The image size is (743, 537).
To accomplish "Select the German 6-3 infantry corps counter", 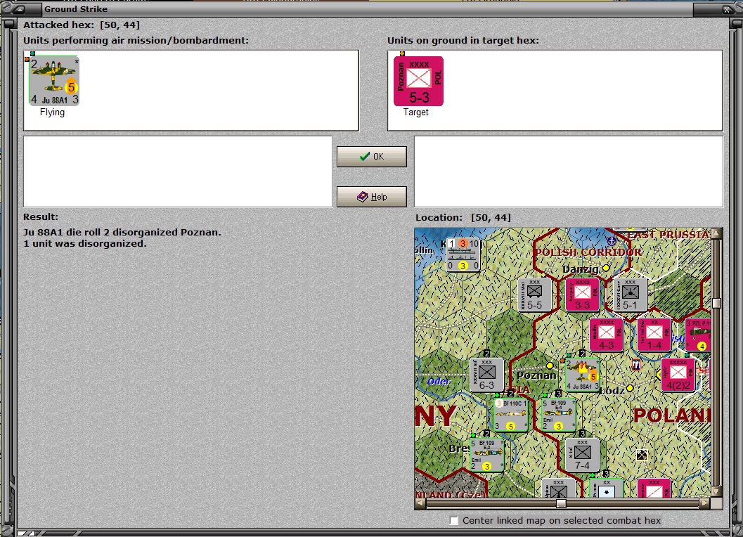I will (486, 375).
